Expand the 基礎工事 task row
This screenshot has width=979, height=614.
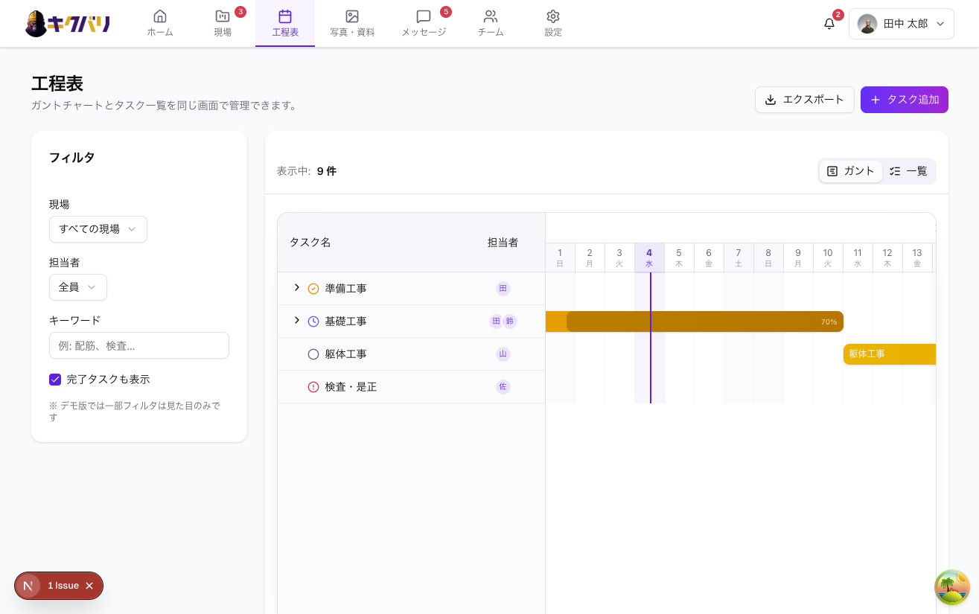(296, 321)
